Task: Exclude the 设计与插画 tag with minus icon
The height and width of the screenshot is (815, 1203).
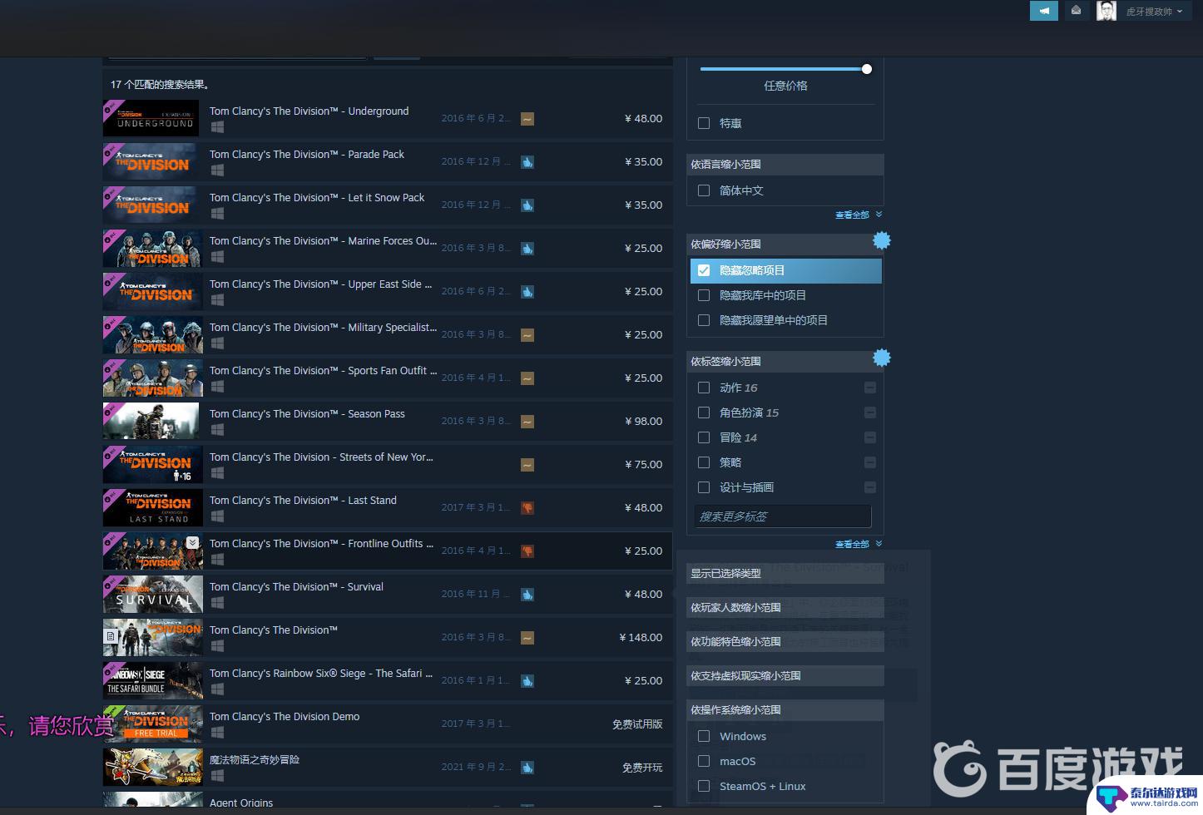Action: [870, 487]
